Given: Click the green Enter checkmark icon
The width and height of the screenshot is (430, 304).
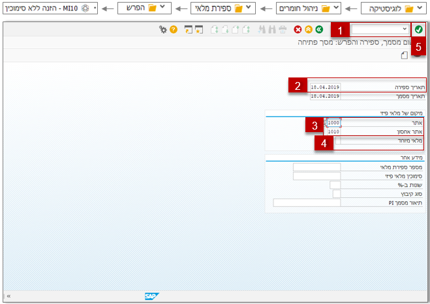Looking at the screenshot, I should [x=418, y=29].
